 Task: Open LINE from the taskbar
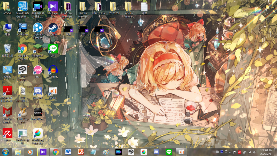tap(169, 152)
